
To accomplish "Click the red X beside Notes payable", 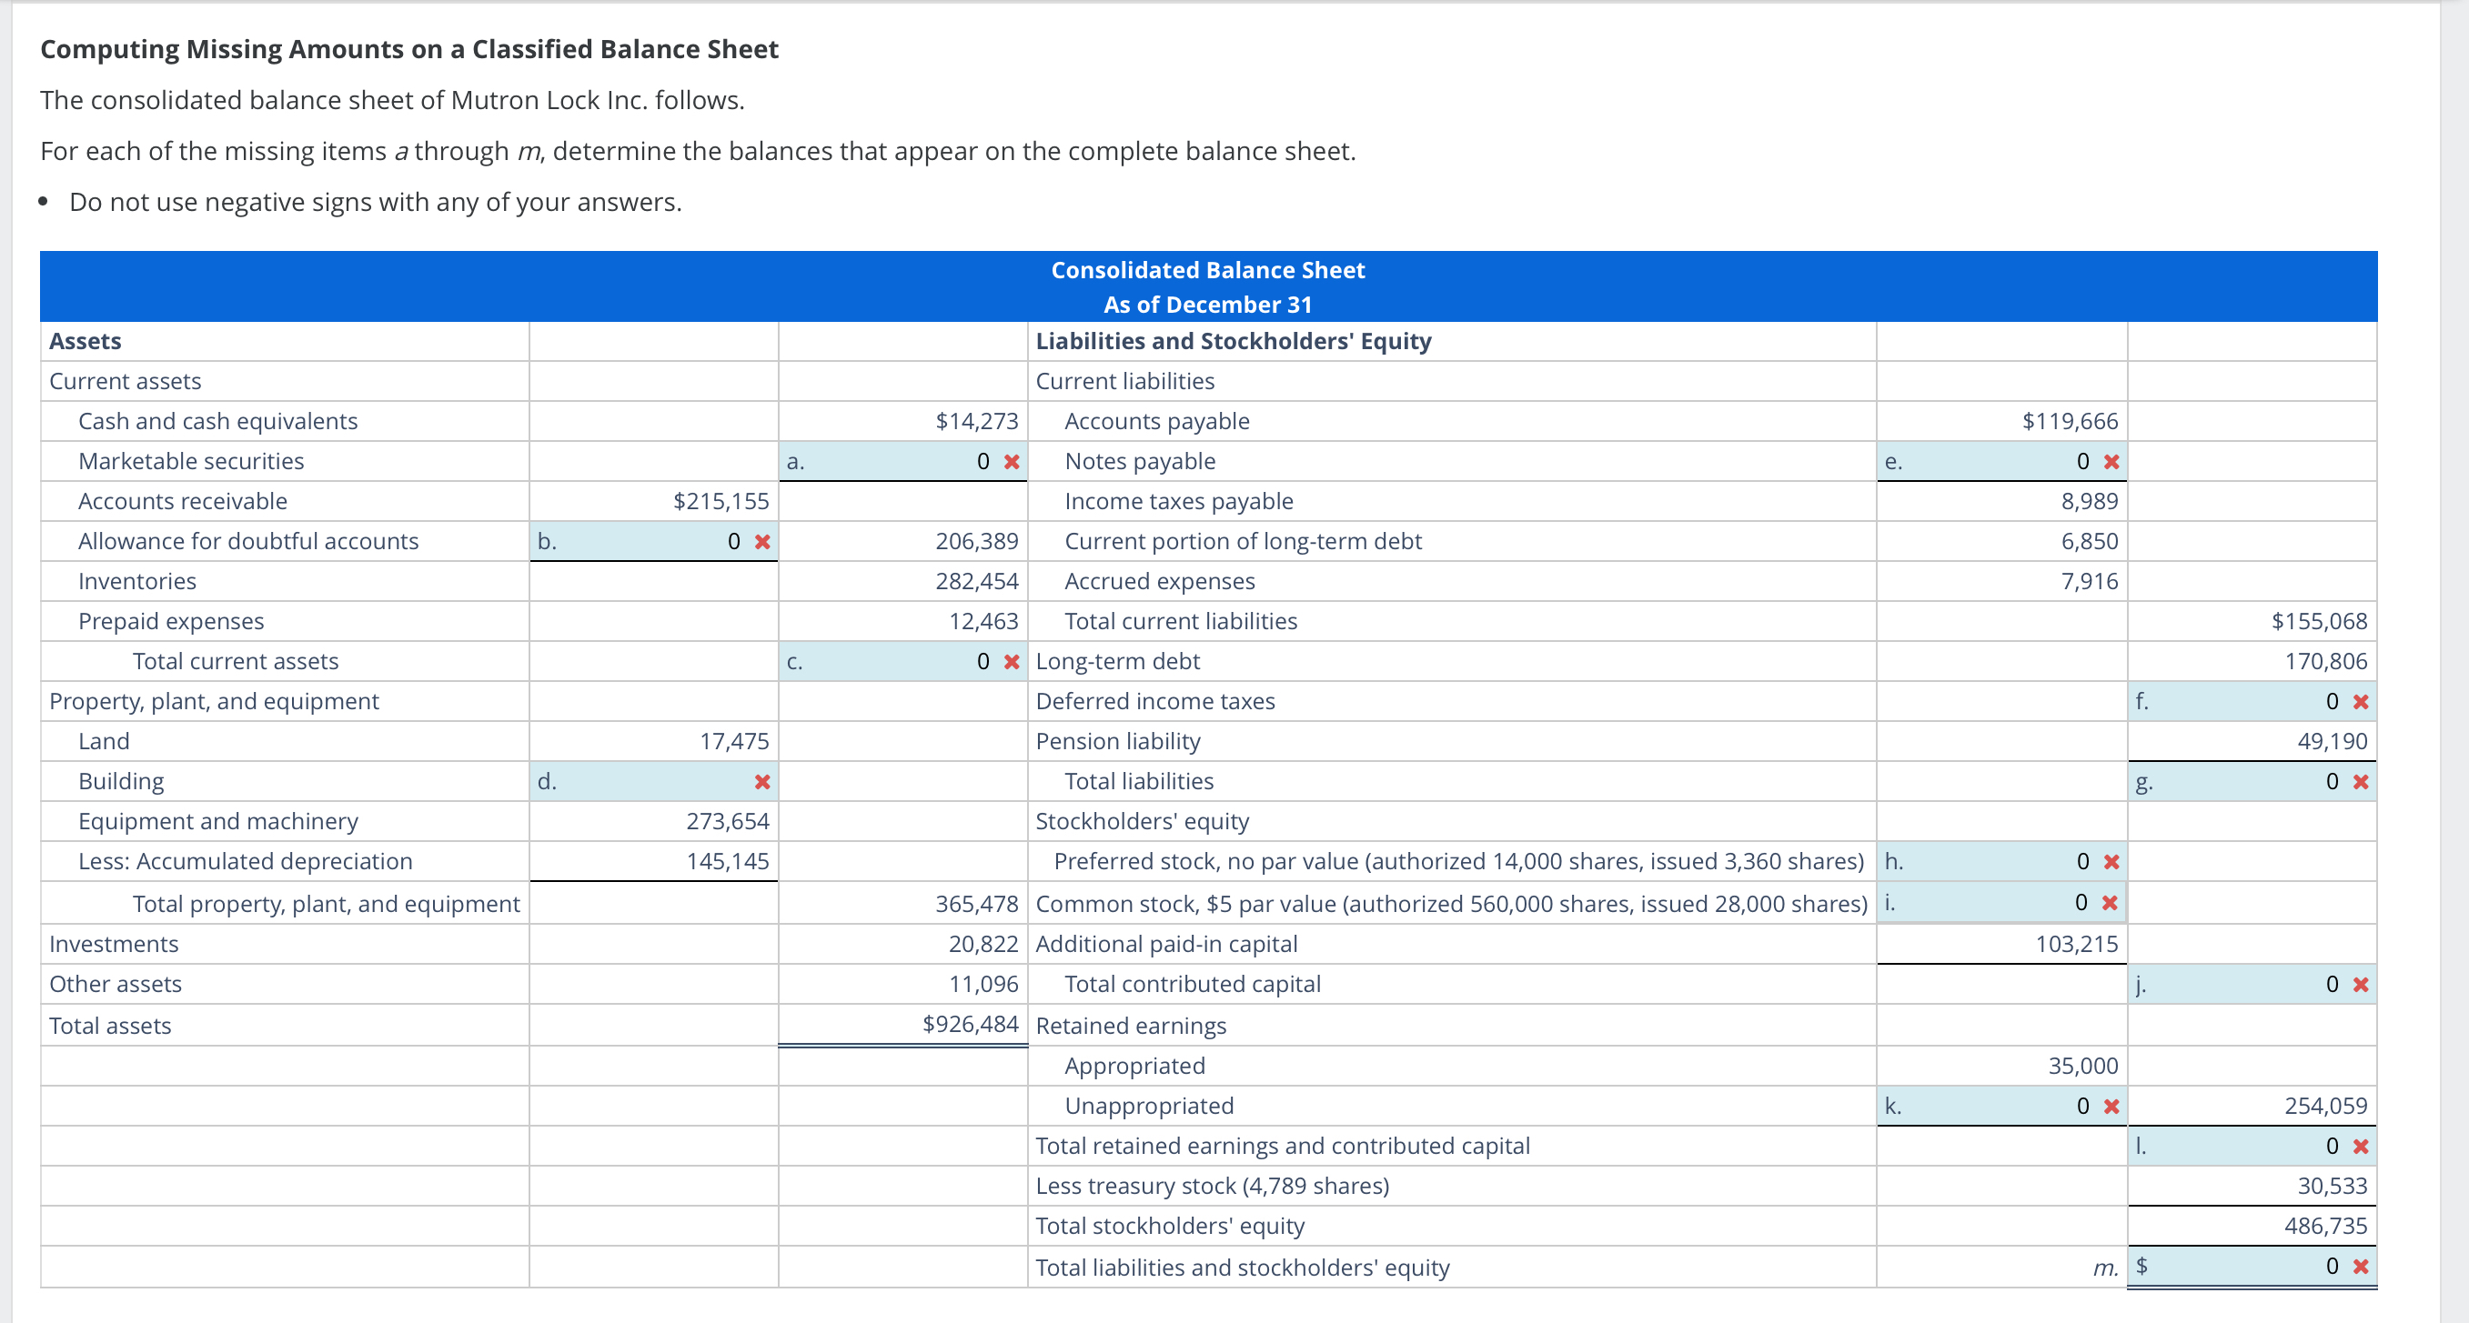I will (2111, 461).
